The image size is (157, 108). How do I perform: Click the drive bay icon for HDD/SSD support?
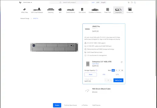pos(86,43)
